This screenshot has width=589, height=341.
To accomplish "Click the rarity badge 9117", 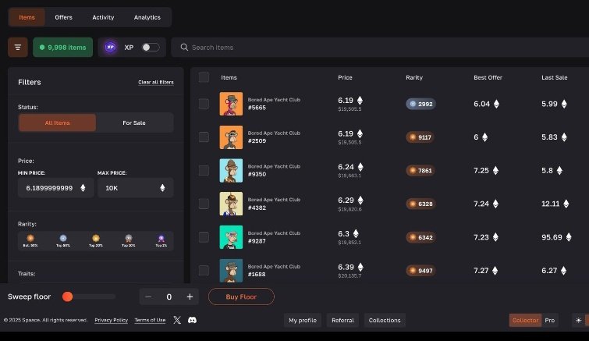I will (420, 137).
